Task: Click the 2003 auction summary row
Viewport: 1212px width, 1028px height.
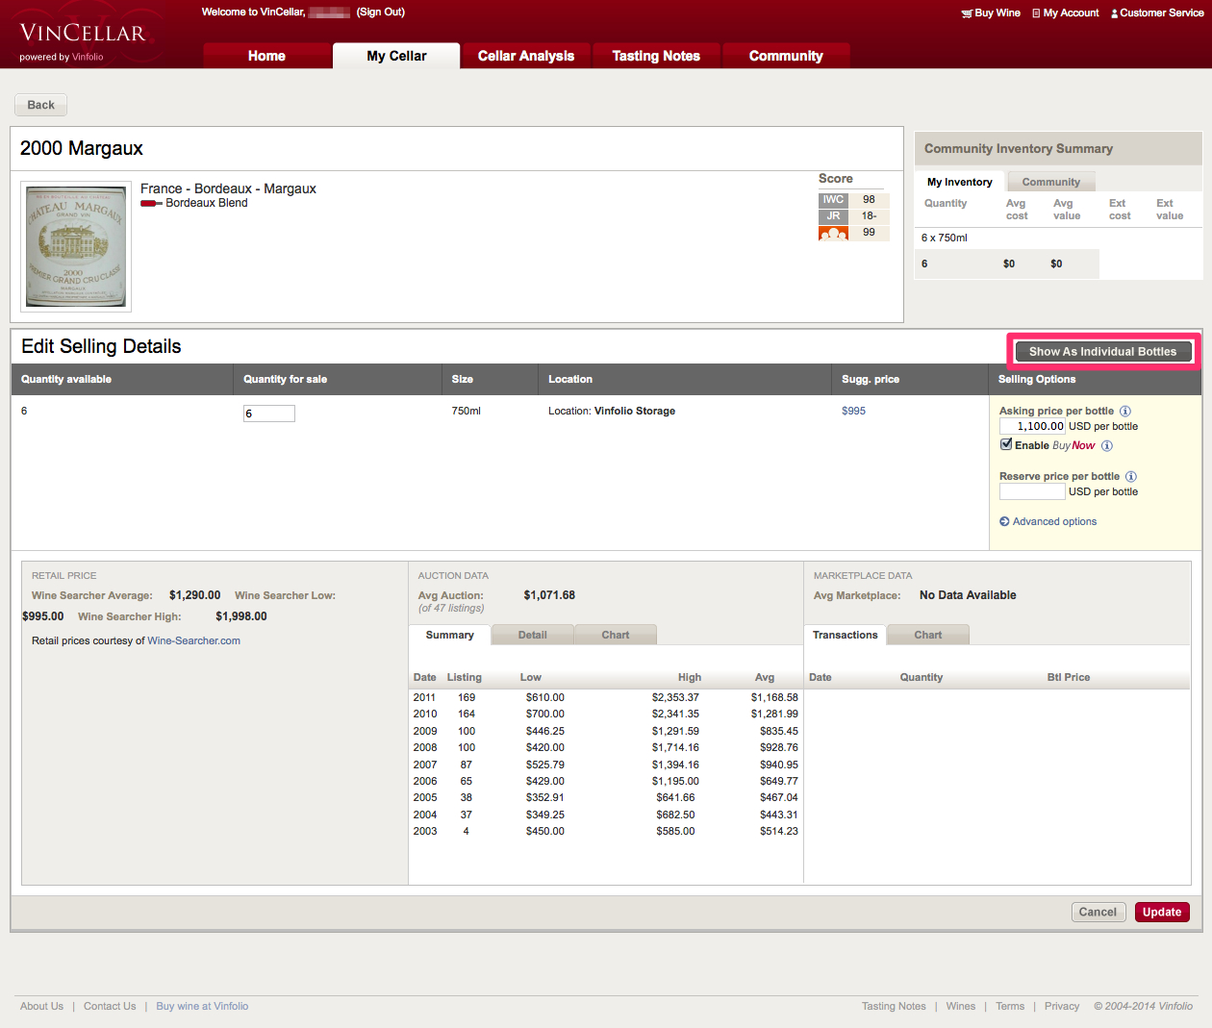Action: pyautogui.click(x=606, y=832)
